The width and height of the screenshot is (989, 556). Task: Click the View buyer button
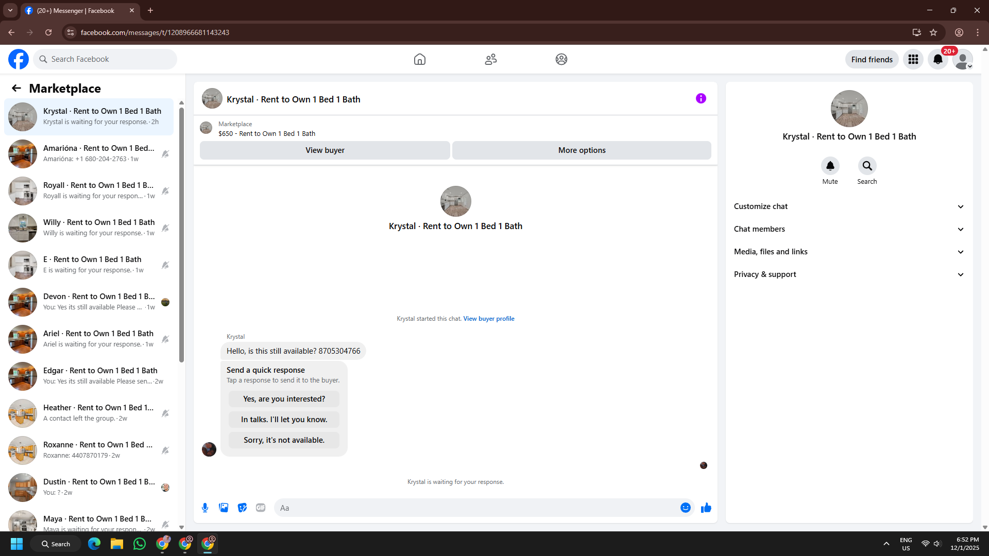tap(325, 150)
